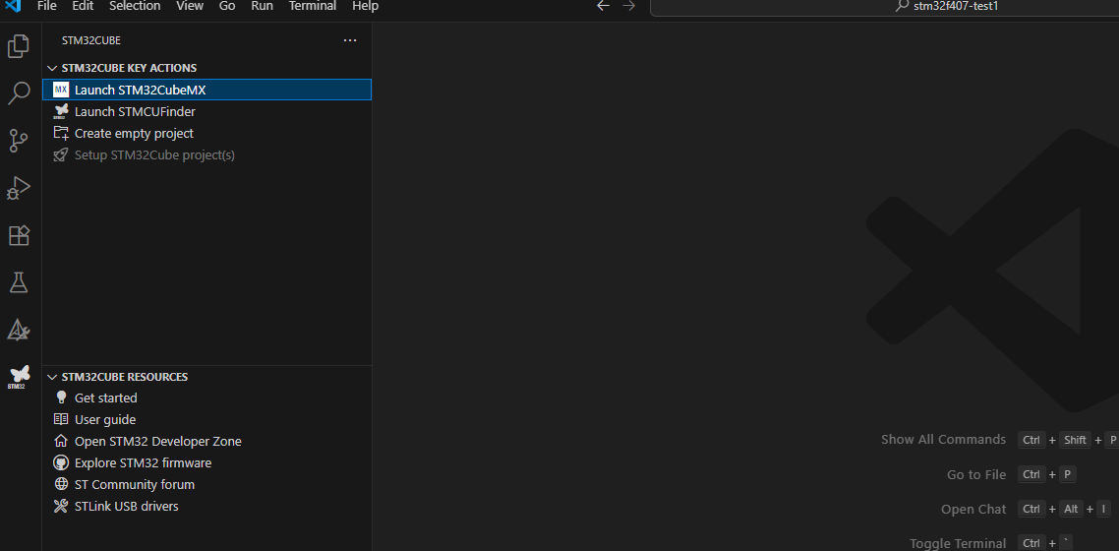Open the Edit menu
1119x551 pixels.
point(83,7)
